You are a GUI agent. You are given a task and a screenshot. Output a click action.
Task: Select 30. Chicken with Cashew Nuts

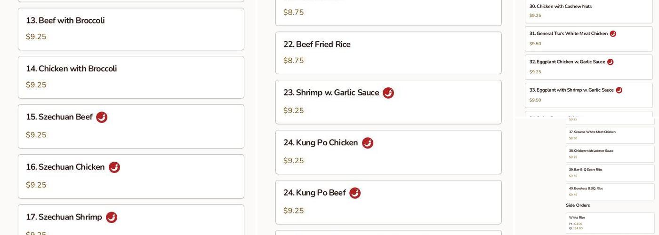click(588, 10)
